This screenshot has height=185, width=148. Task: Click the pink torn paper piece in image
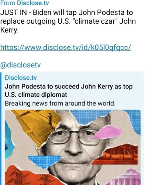point(107,132)
